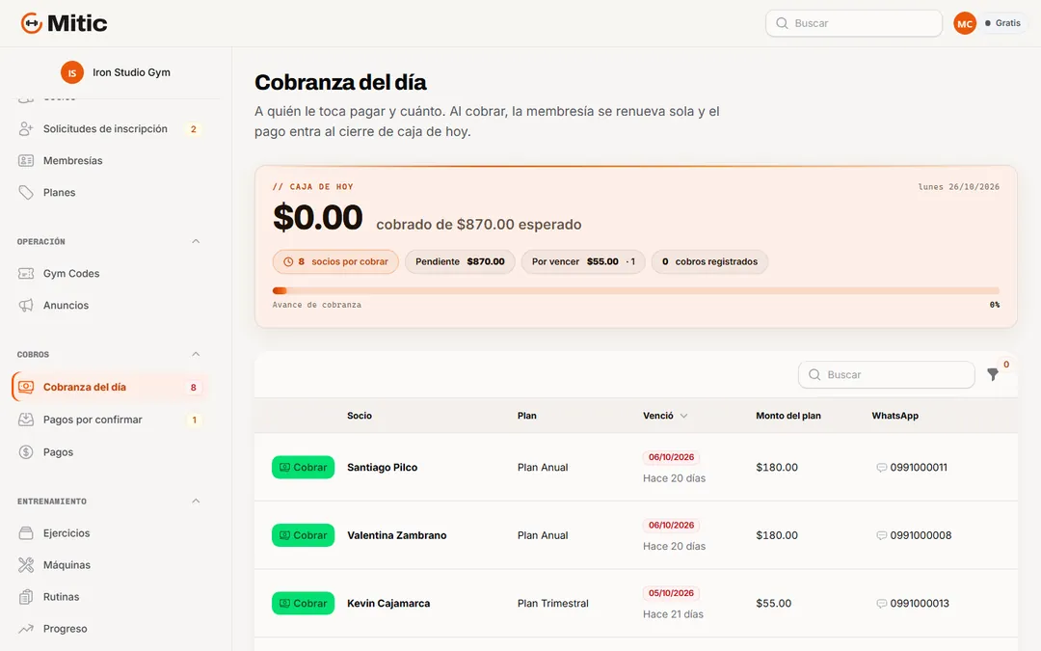Click the Gratis plan badge
Image resolution: width=1041 pixels, height=651 pixels.
(x=1003, y=23)
